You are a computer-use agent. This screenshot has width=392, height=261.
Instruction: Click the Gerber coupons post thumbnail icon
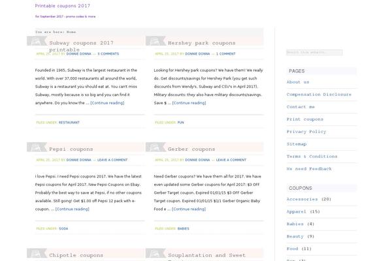tap(155, 147)
